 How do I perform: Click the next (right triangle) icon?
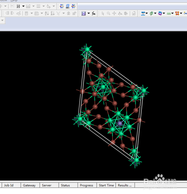12,13
